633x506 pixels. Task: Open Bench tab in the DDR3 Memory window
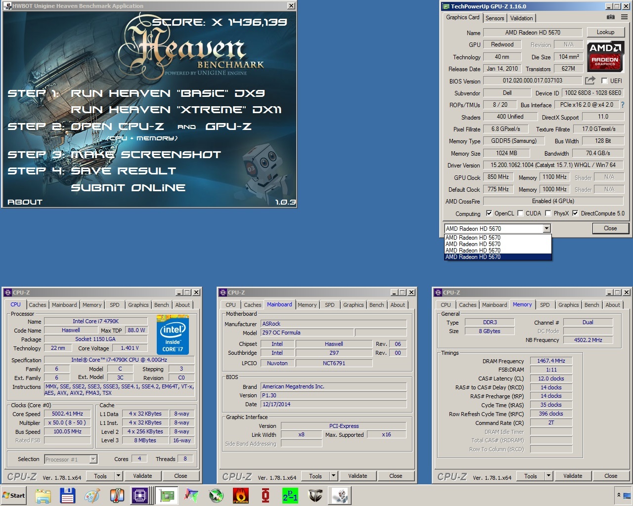tap(591, 305)
